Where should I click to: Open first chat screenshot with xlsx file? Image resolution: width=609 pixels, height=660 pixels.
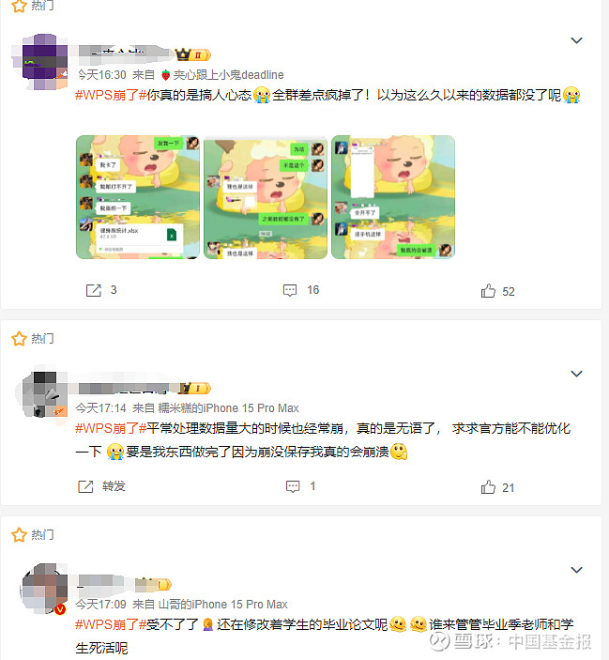click(x=138, y=197)
